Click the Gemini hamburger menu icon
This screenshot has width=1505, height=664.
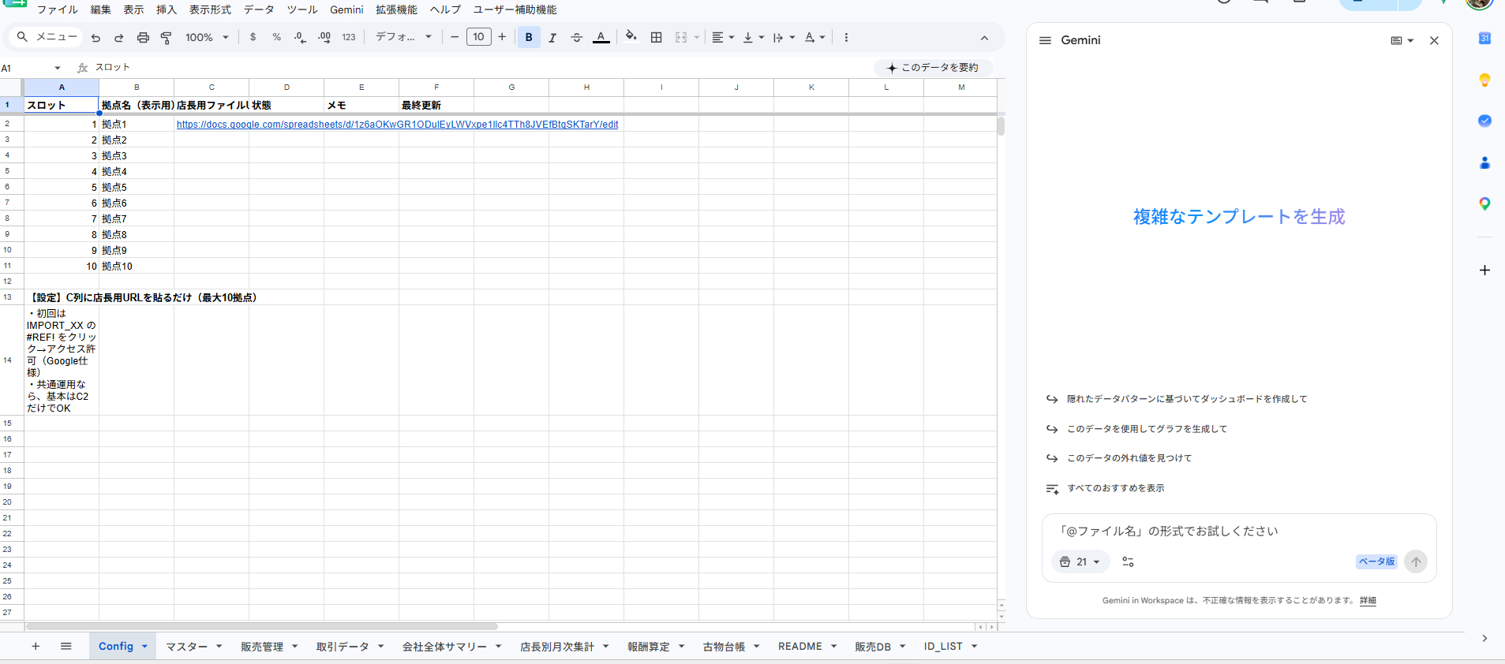point(1045,40)
